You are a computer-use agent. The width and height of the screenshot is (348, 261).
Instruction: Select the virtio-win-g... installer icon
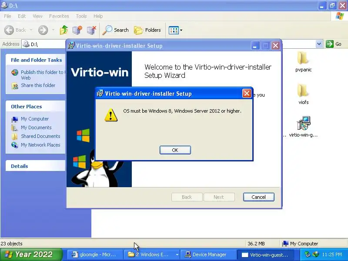tap(303, 127)
